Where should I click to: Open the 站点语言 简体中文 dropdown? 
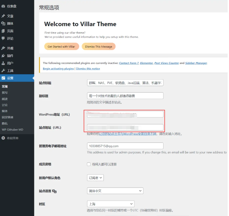(x=115, y=191)
